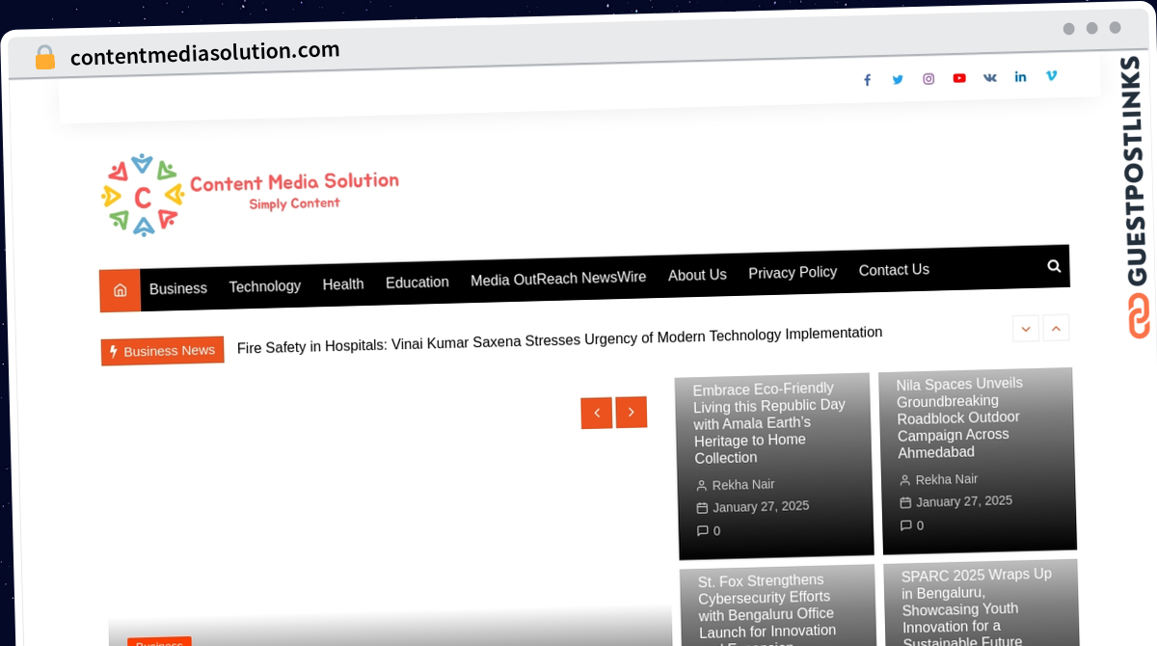Click the Simply Content tagline

pyautogui.click(x=294, y=203)
